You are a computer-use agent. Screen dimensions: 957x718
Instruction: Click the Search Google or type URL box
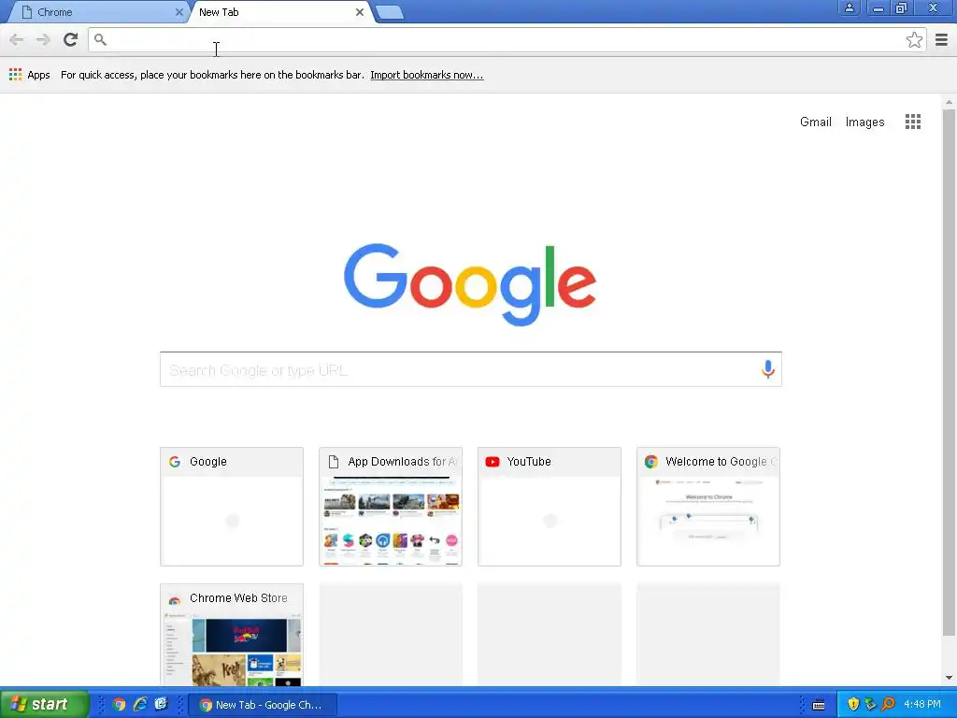point(471,369)
